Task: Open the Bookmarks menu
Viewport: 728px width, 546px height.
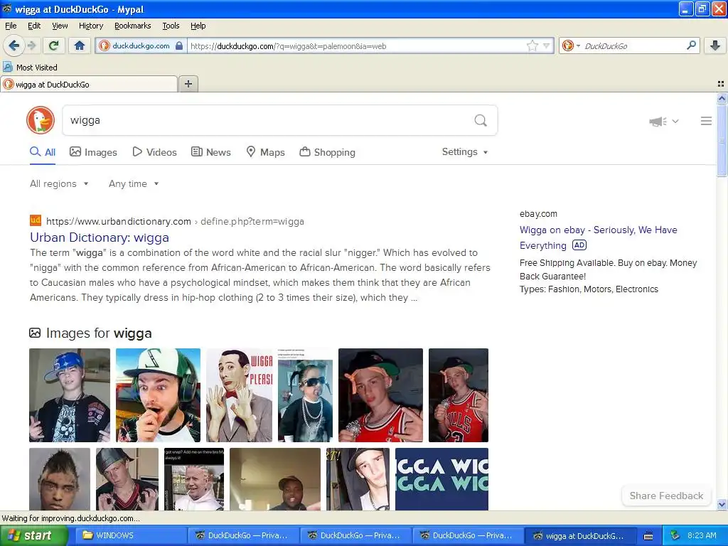Action: (132, 26)
